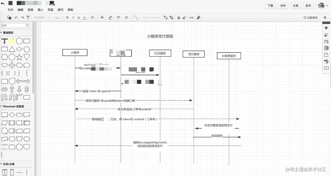Toggle underline formatting
331x176 pixels.
click(x=79, y=17)
